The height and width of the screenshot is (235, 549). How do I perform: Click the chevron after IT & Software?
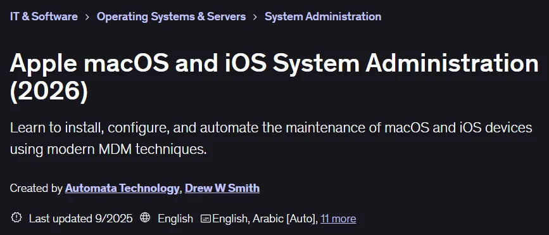tap(87, 17)
